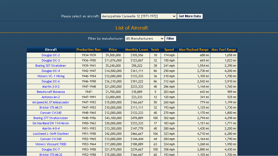Select the 1939-1941 production run cell

point(89,66)
